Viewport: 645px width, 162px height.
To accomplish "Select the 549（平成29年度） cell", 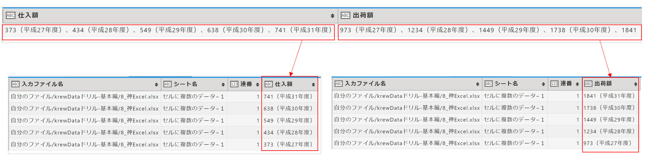I will coord(290,120).
